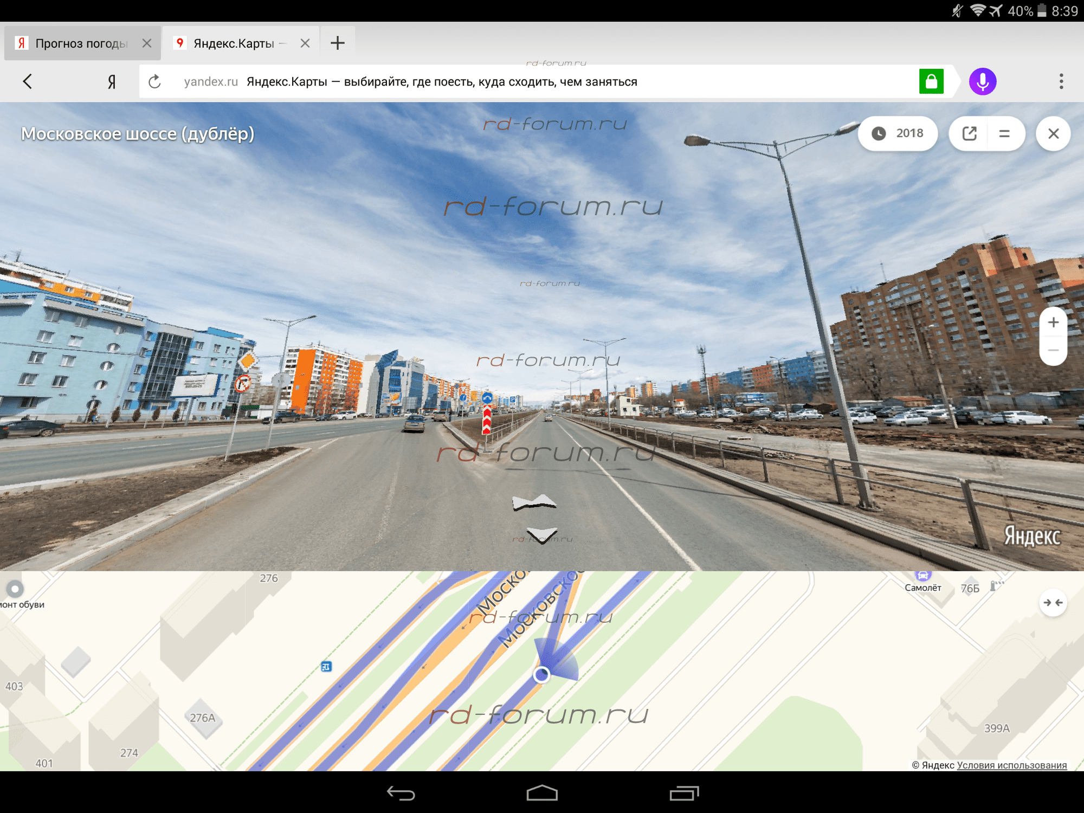This screenshot has width=1084, height=813.
Task: Close the street panorama view
Action: coord(1053,133)
